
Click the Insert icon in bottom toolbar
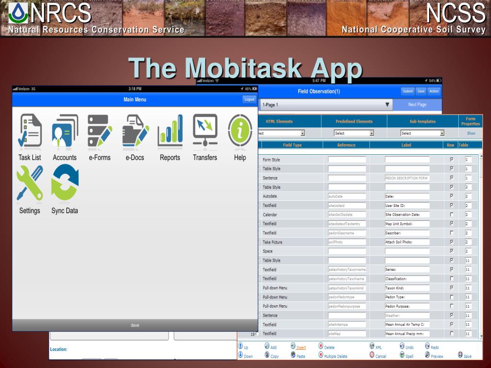[x=293, y=346]
